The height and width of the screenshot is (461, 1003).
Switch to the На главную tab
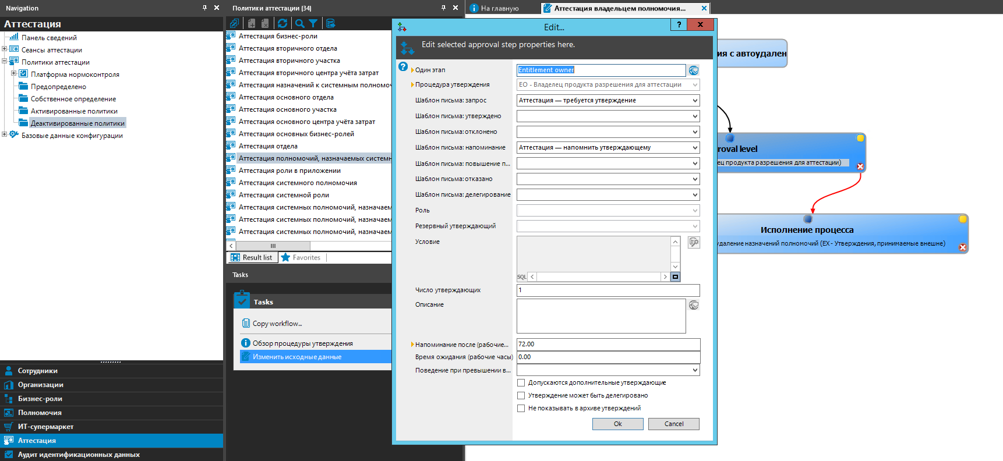click(495, 8)
